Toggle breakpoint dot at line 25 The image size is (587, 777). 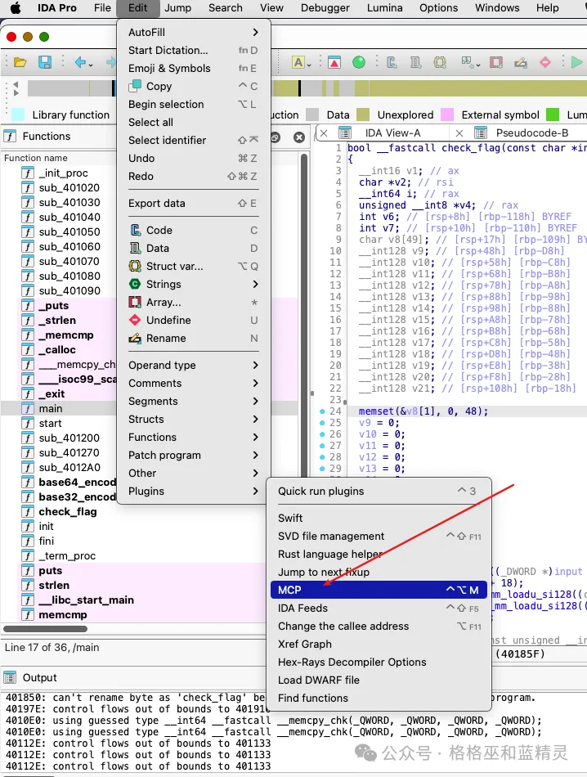322,423
